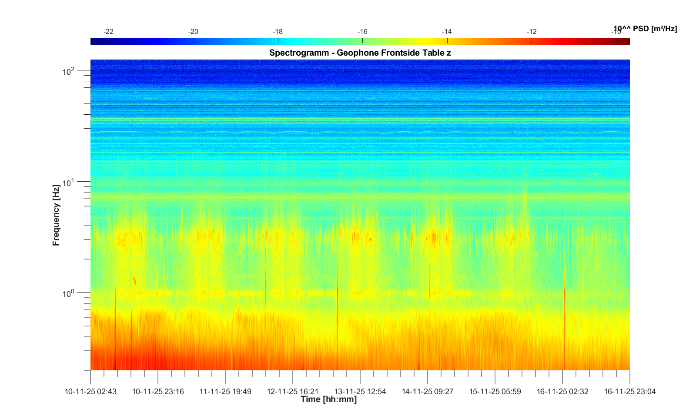The width and height of the screenshot is (696, 412).
Task: Click the spectrogram title 'Geophone Frontside Table z'
Action: [360, 53]
